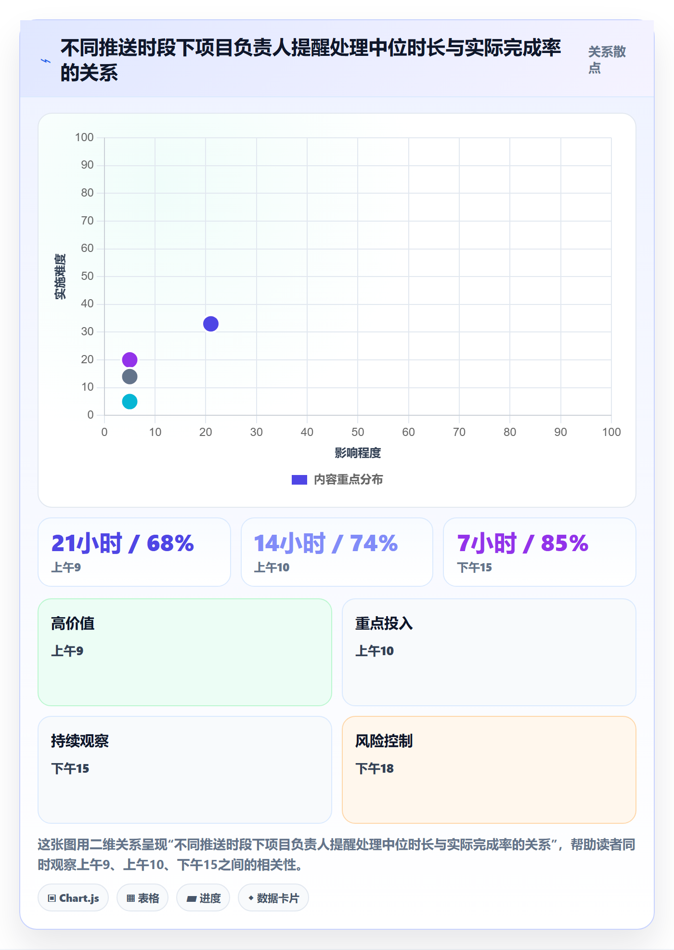Click the 上午9 label under 21小时
The width and height of the screenshot is (674, 950).
pos(66,567)
